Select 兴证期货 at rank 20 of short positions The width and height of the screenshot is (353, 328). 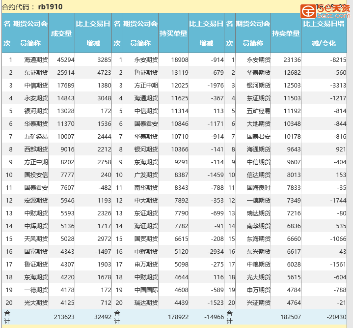click(258, 303)
